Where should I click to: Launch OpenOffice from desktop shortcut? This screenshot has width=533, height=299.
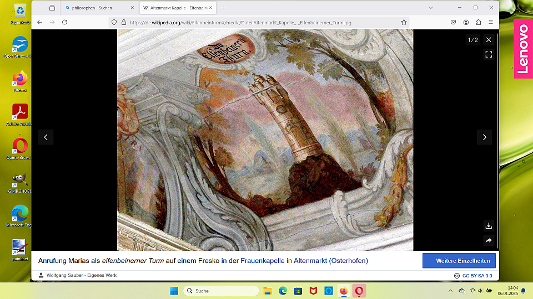[x=20, y=48]
